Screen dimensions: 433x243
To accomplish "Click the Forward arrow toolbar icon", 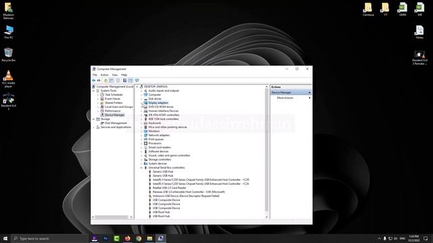I will click(99, 80).
